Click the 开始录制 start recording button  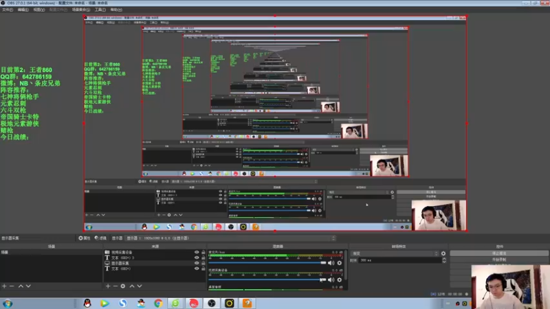point(499,260)
